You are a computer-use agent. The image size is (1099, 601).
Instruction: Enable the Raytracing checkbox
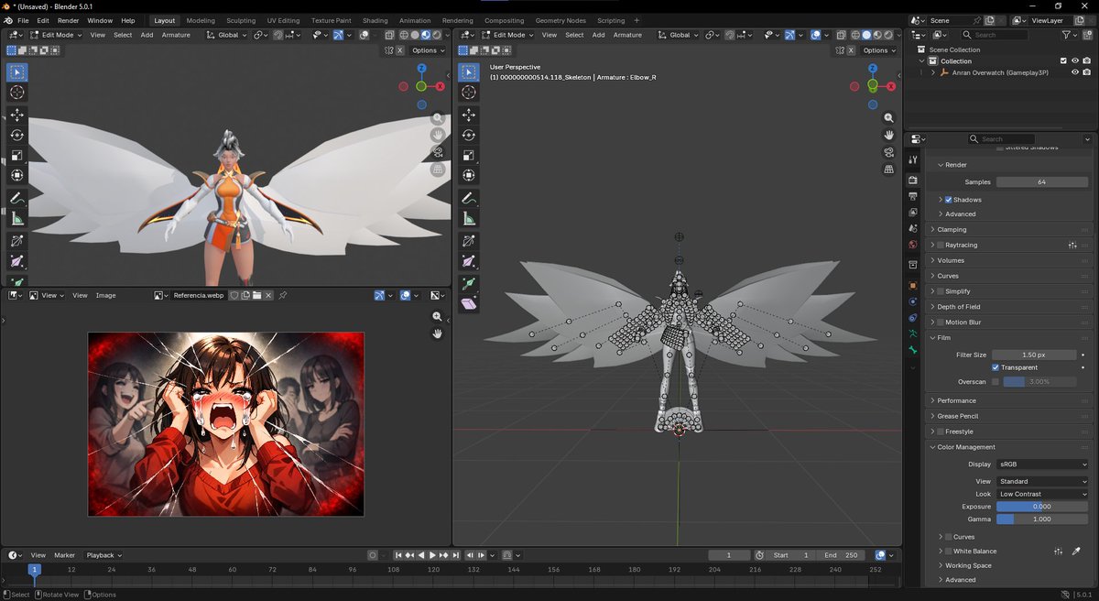click(941, 246)
